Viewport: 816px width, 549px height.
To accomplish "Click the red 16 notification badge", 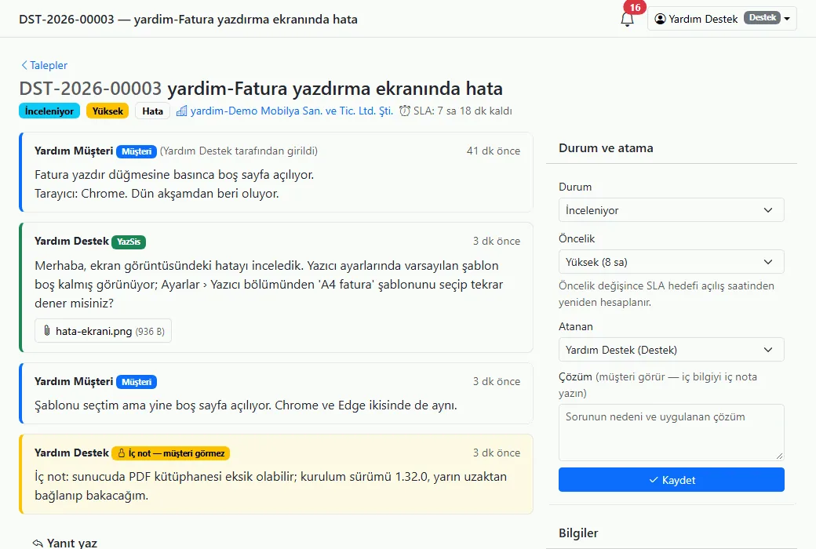I will click(x=635, y=7).
